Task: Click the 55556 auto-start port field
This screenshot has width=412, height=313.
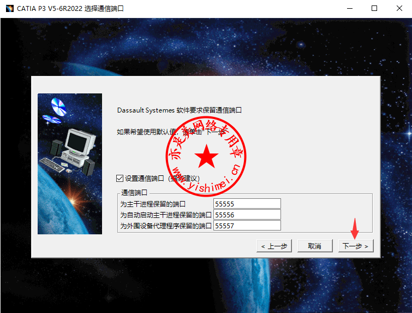Action: point(247,215)
